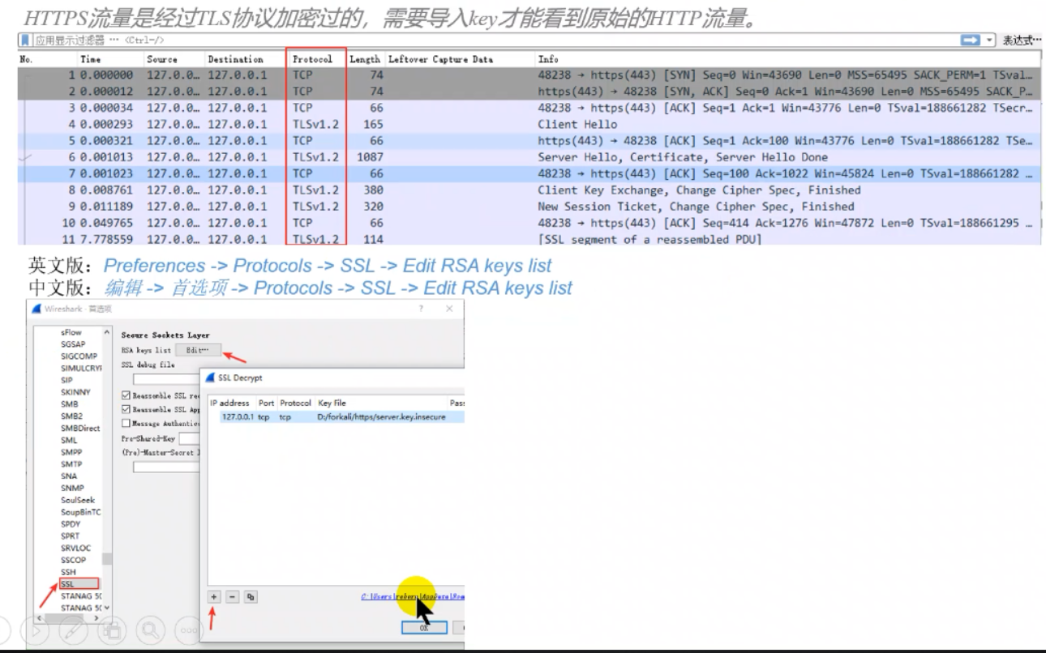Select SIGCOMP in protocol list
The width and height of the screenshot is (1046, 653).
tap(79, 356)
